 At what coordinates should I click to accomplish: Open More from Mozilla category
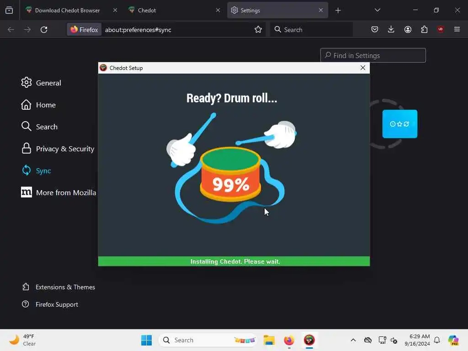[58, 192]
